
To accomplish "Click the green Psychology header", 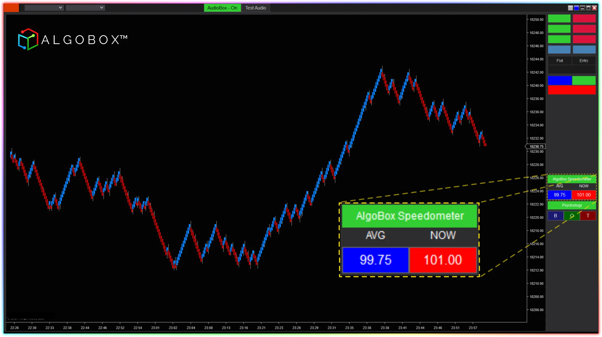I will 572,205.
